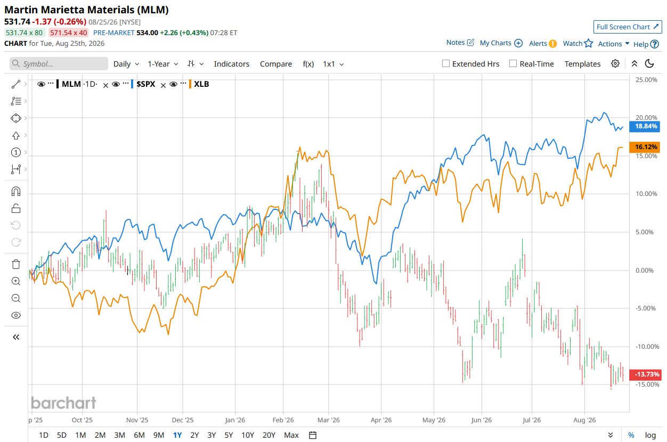Zoom out with the magnifier minus icon

(15, 298)
